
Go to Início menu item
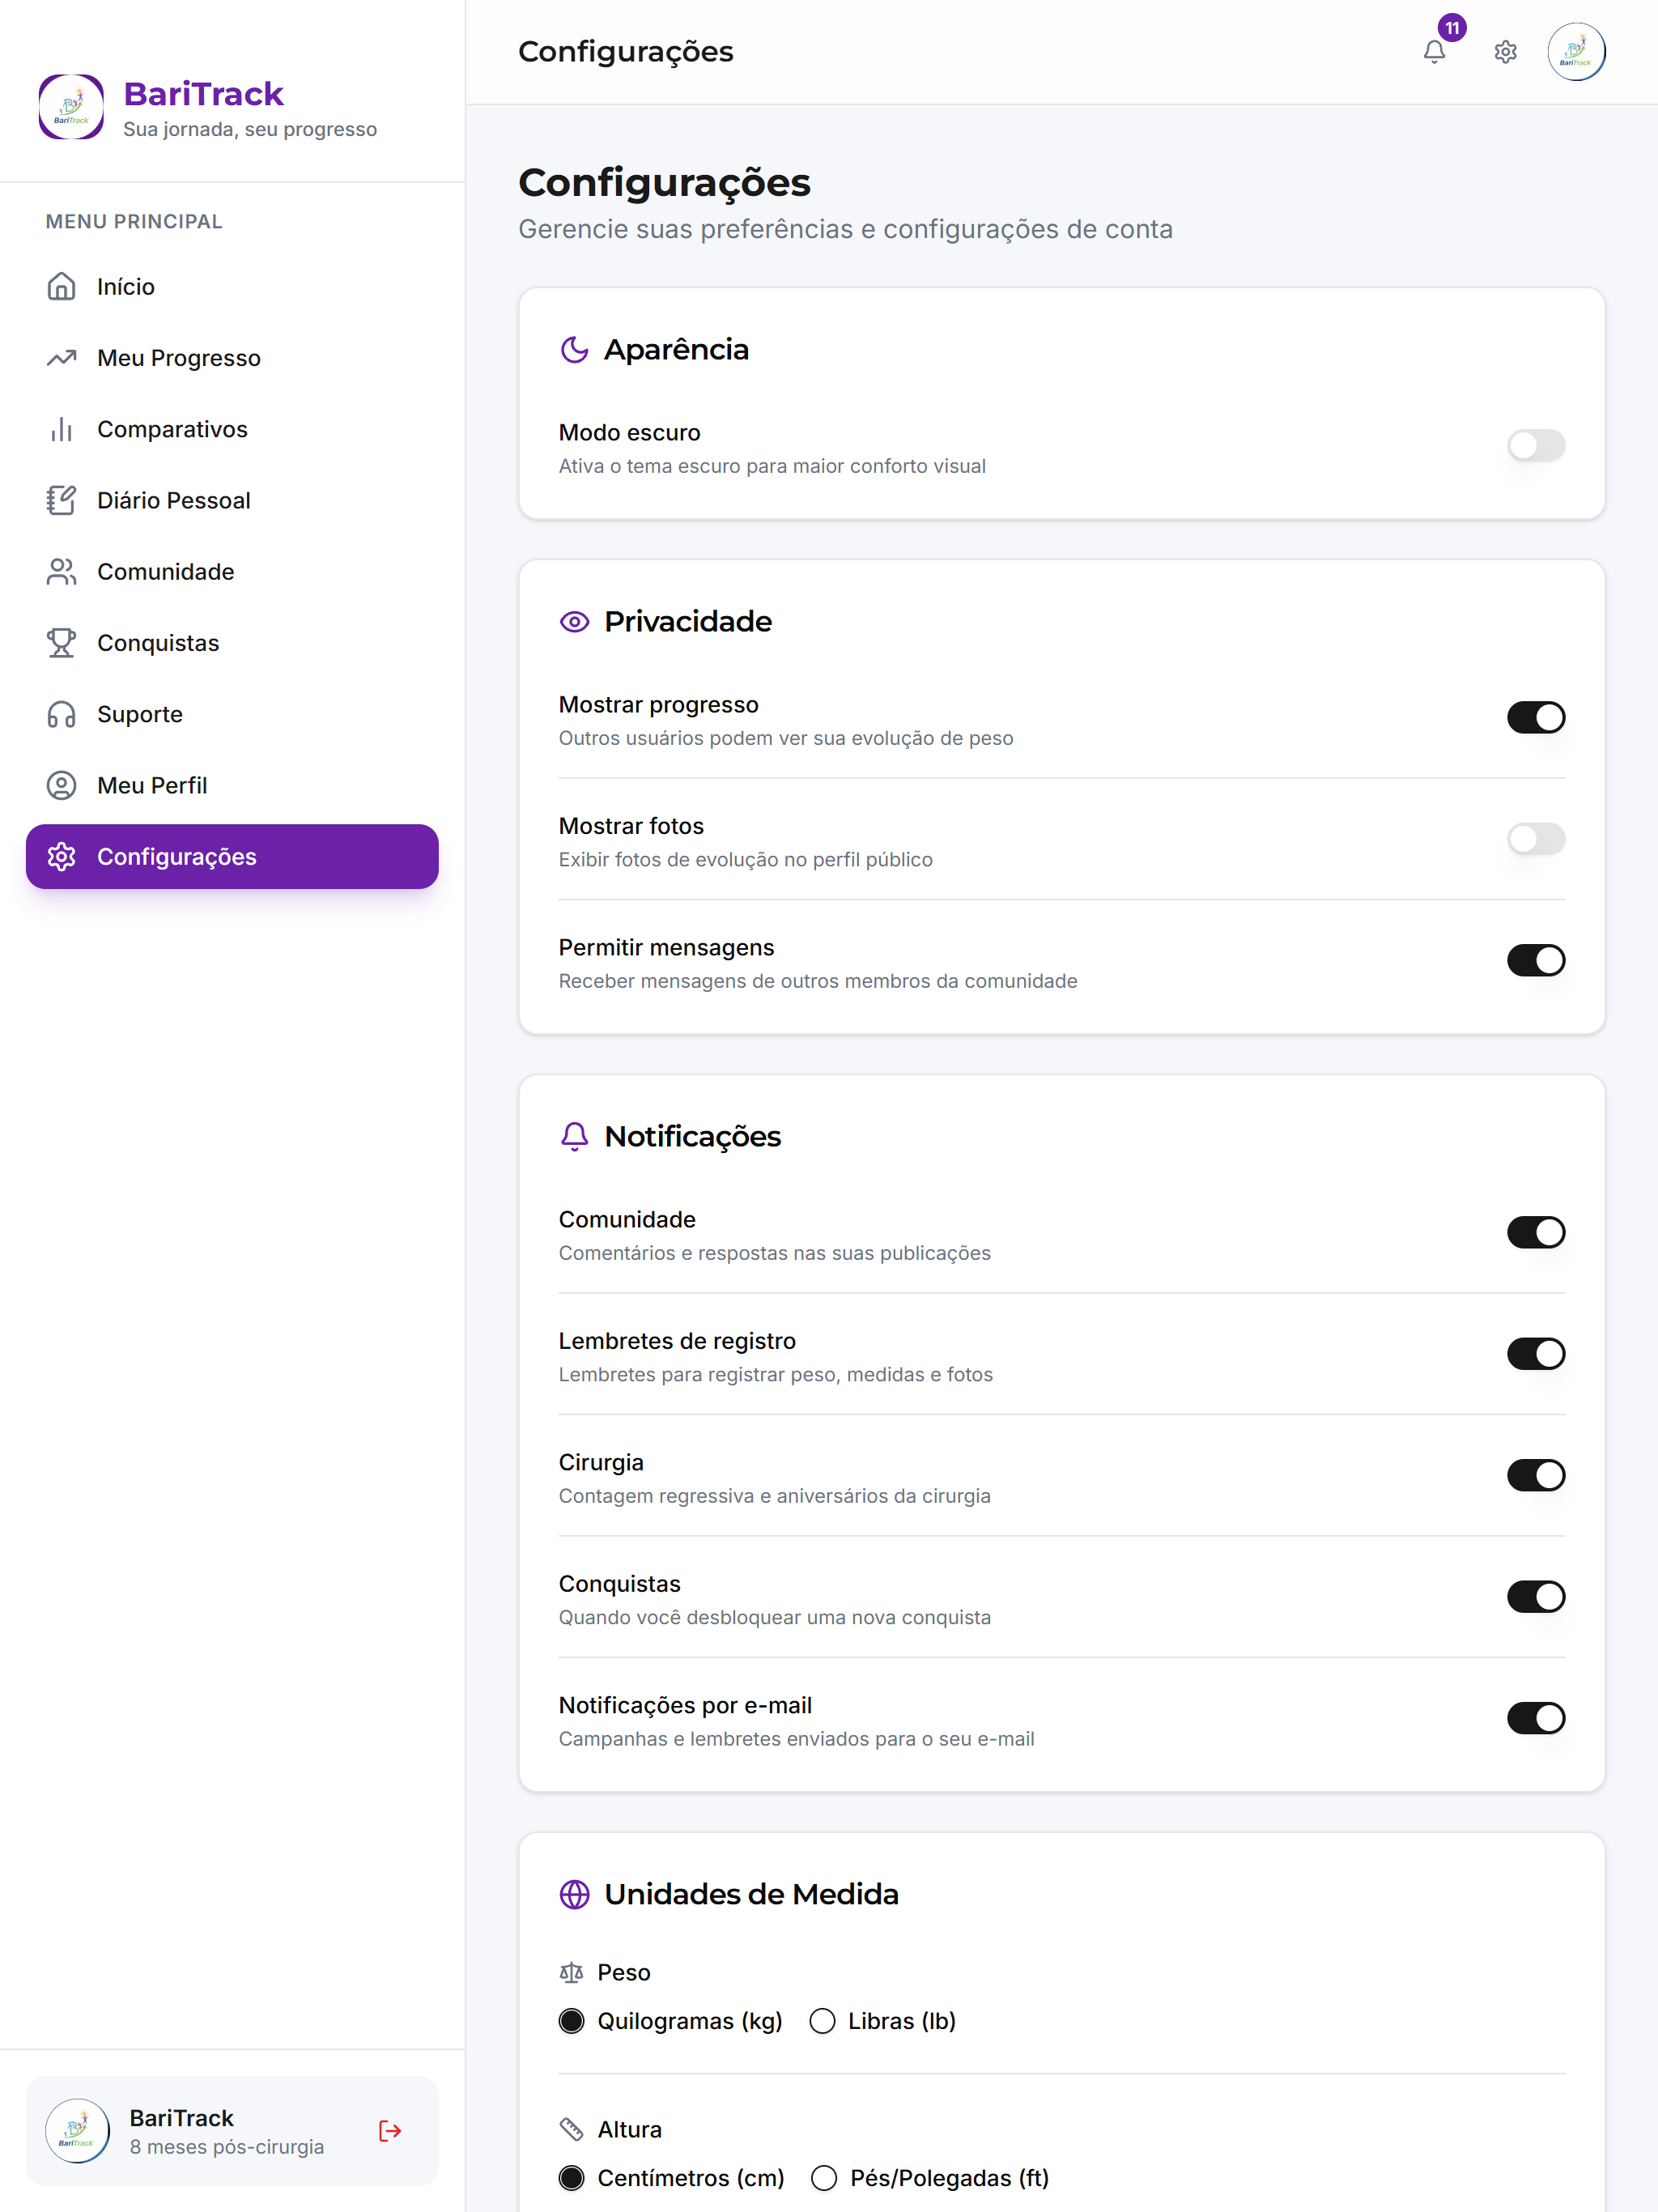[232, 287]
